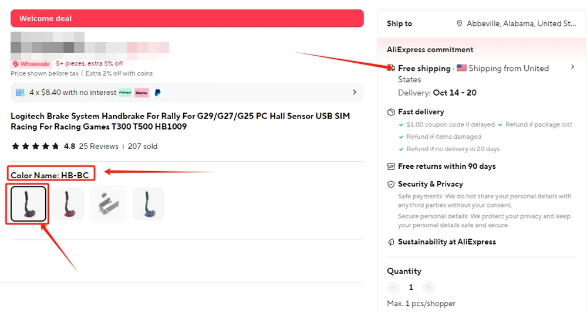Expand the shipping details chevron
Viewport: 587px width, 313px height.
coord(573,67)
